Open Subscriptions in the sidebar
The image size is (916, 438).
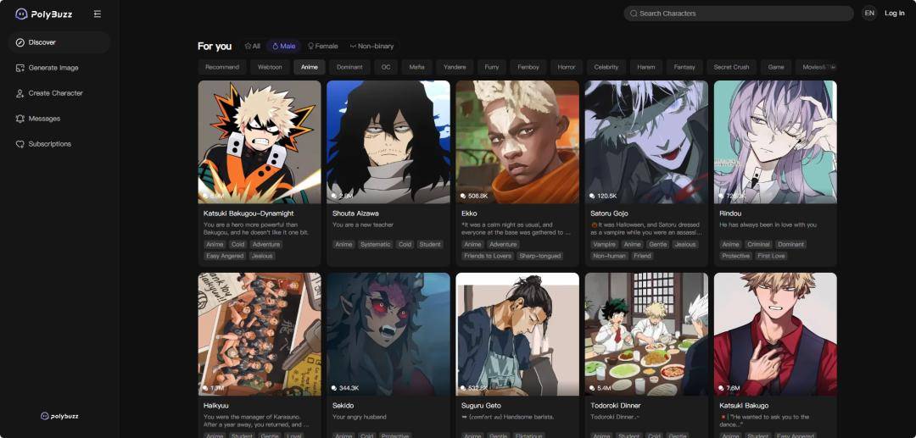(59, 144)
